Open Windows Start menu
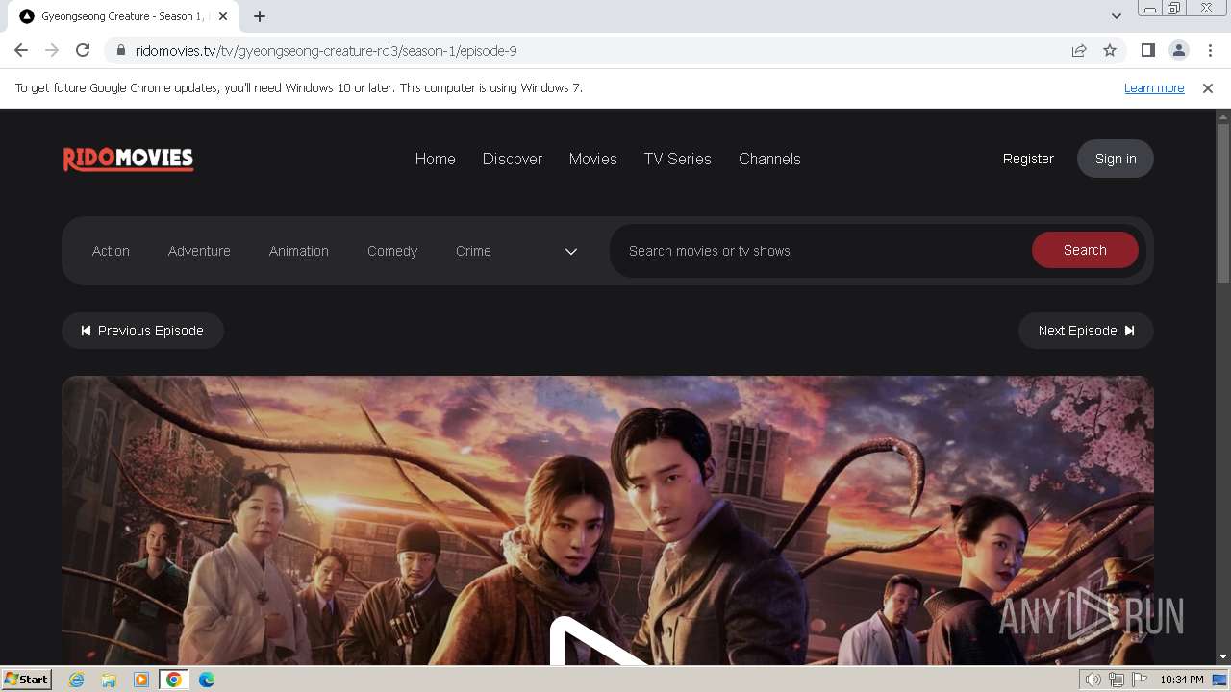The image size is (1231, 692). pos(26,679)
